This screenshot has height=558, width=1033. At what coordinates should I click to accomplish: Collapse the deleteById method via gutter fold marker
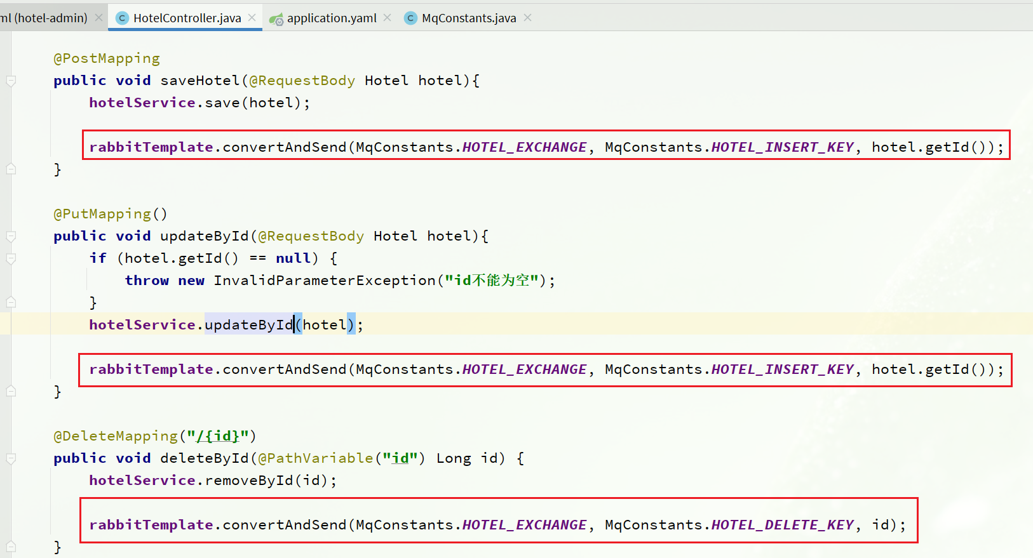point(11,458)
